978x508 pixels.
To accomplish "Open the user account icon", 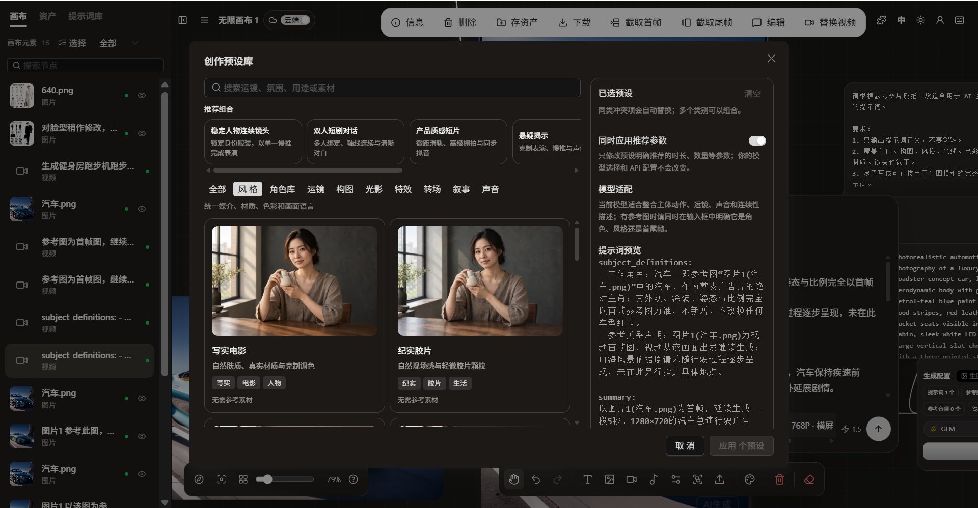I will pyautogui.click(x=940, y=20).
